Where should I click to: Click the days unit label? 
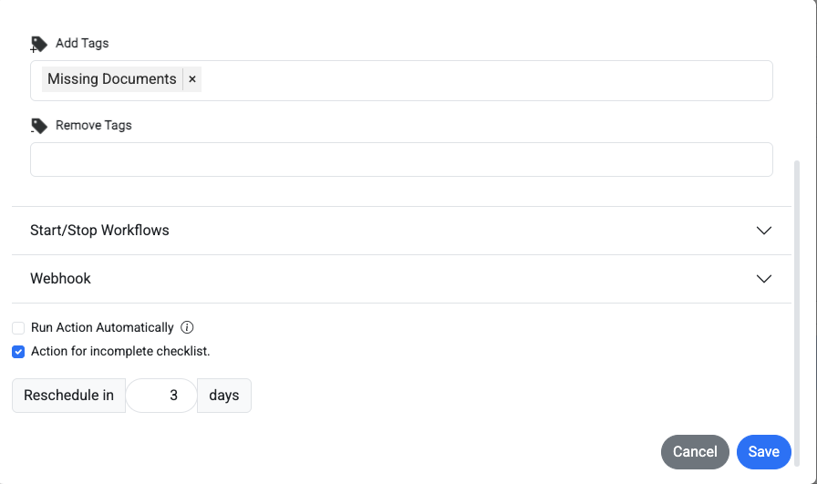click(224, 396)
